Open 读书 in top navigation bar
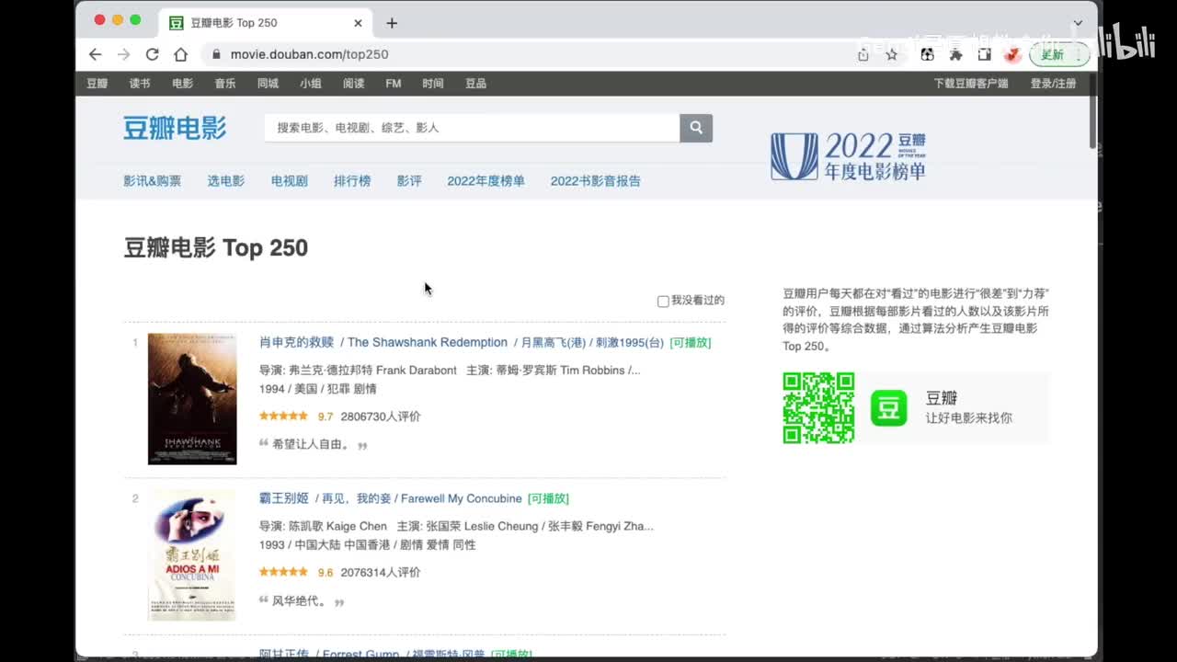This screenshot has width=1177, height=662. tap(140, 84)
